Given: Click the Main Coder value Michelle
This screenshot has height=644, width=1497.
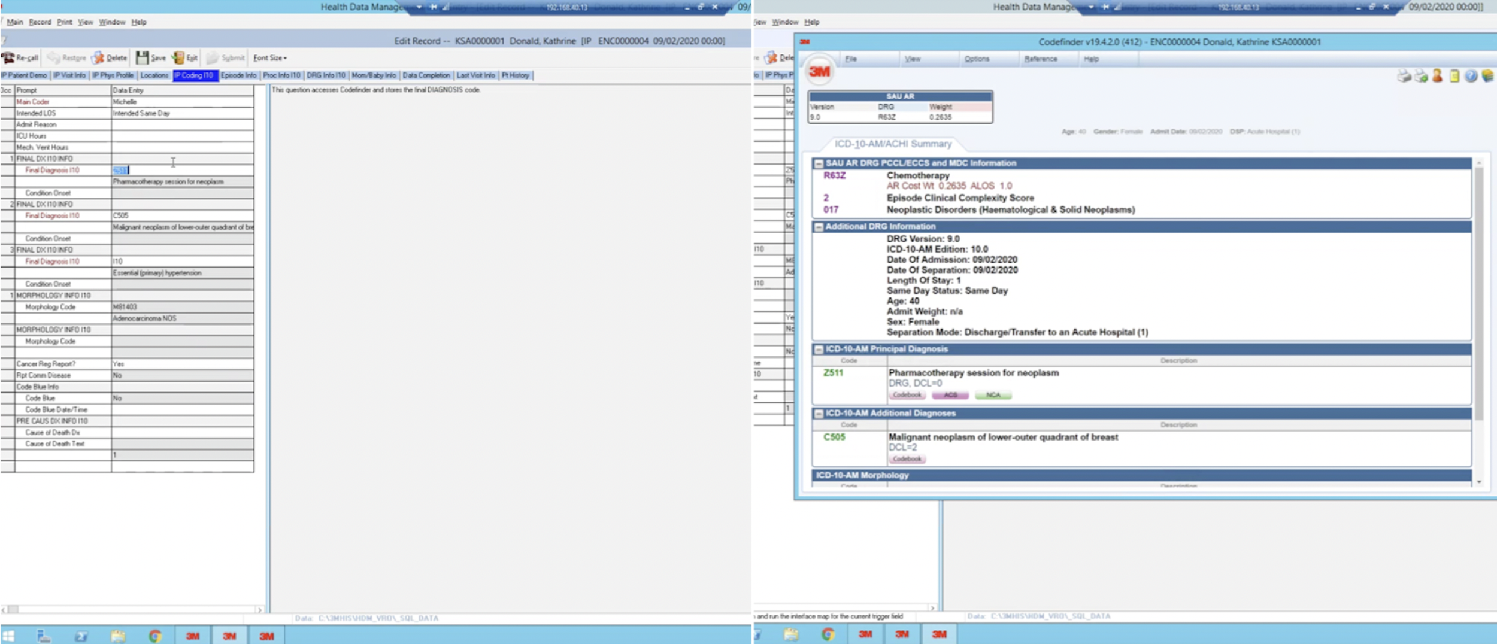Looking at the screenshot, I should pos(182,102).
